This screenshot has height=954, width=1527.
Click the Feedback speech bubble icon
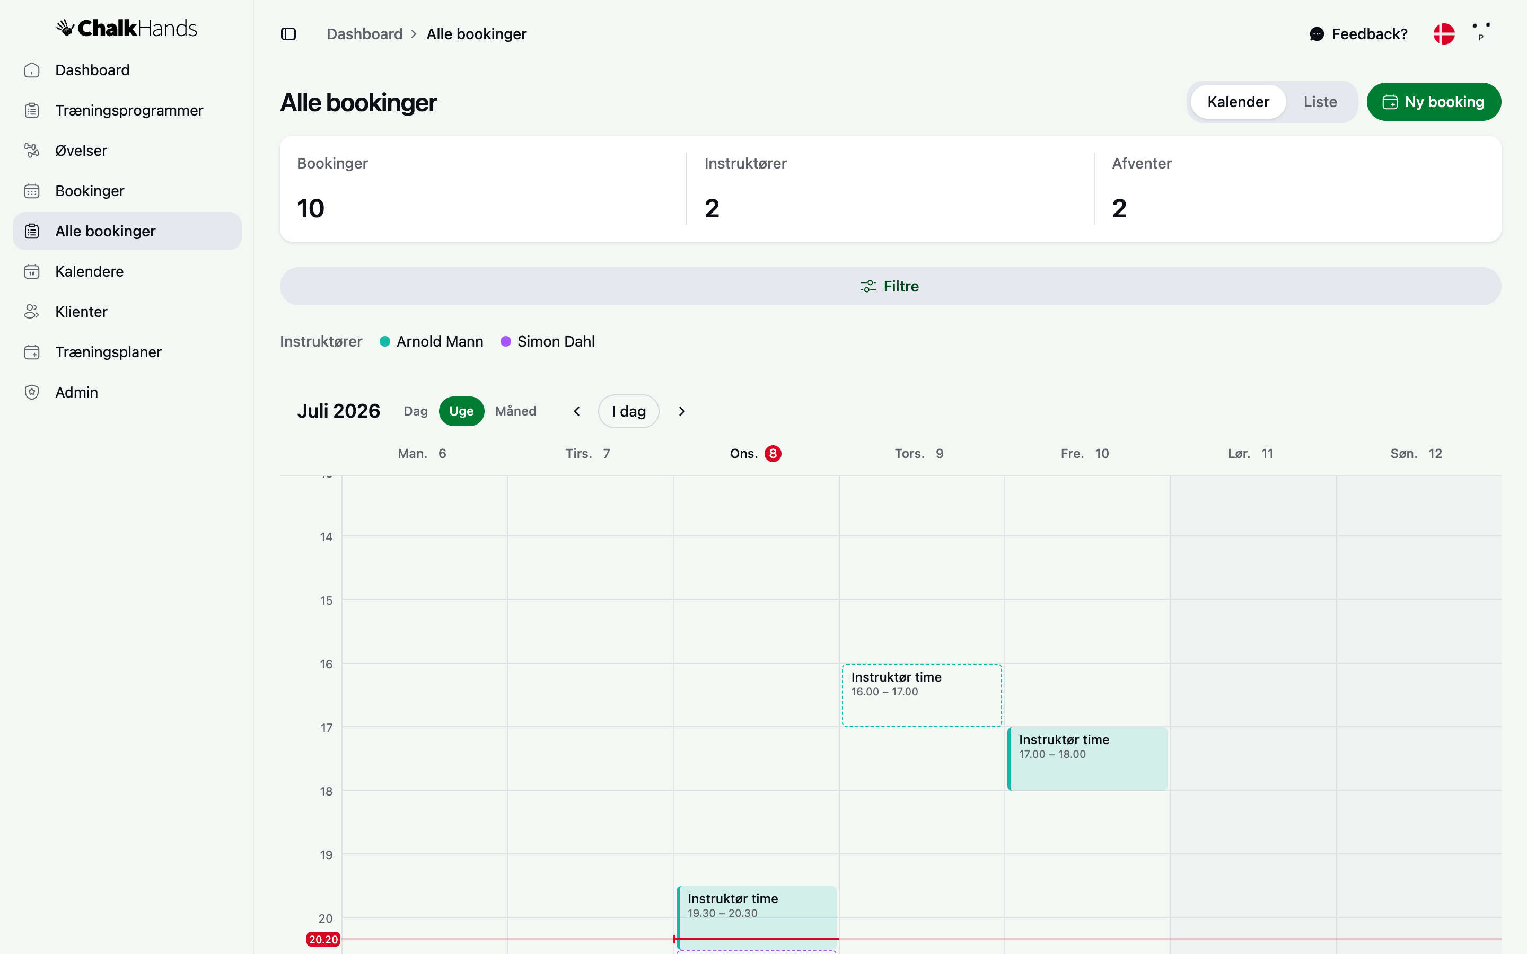pos(1317,34)
